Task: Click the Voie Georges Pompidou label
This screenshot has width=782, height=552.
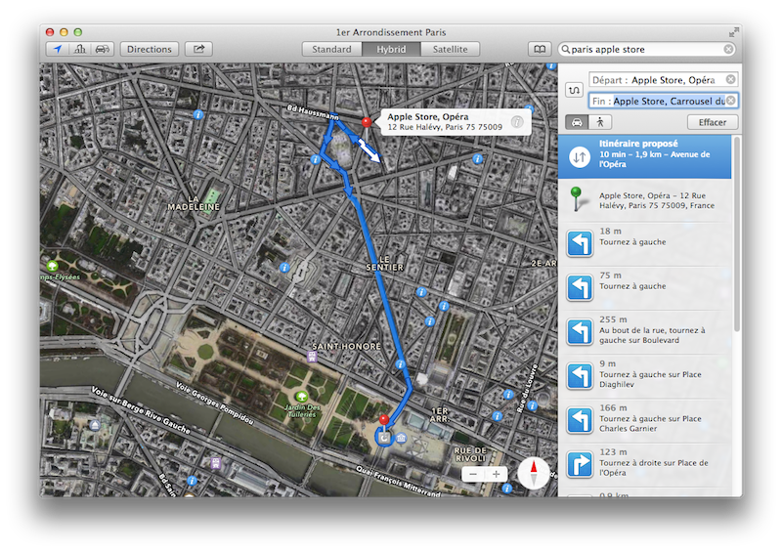Action: 214,403
